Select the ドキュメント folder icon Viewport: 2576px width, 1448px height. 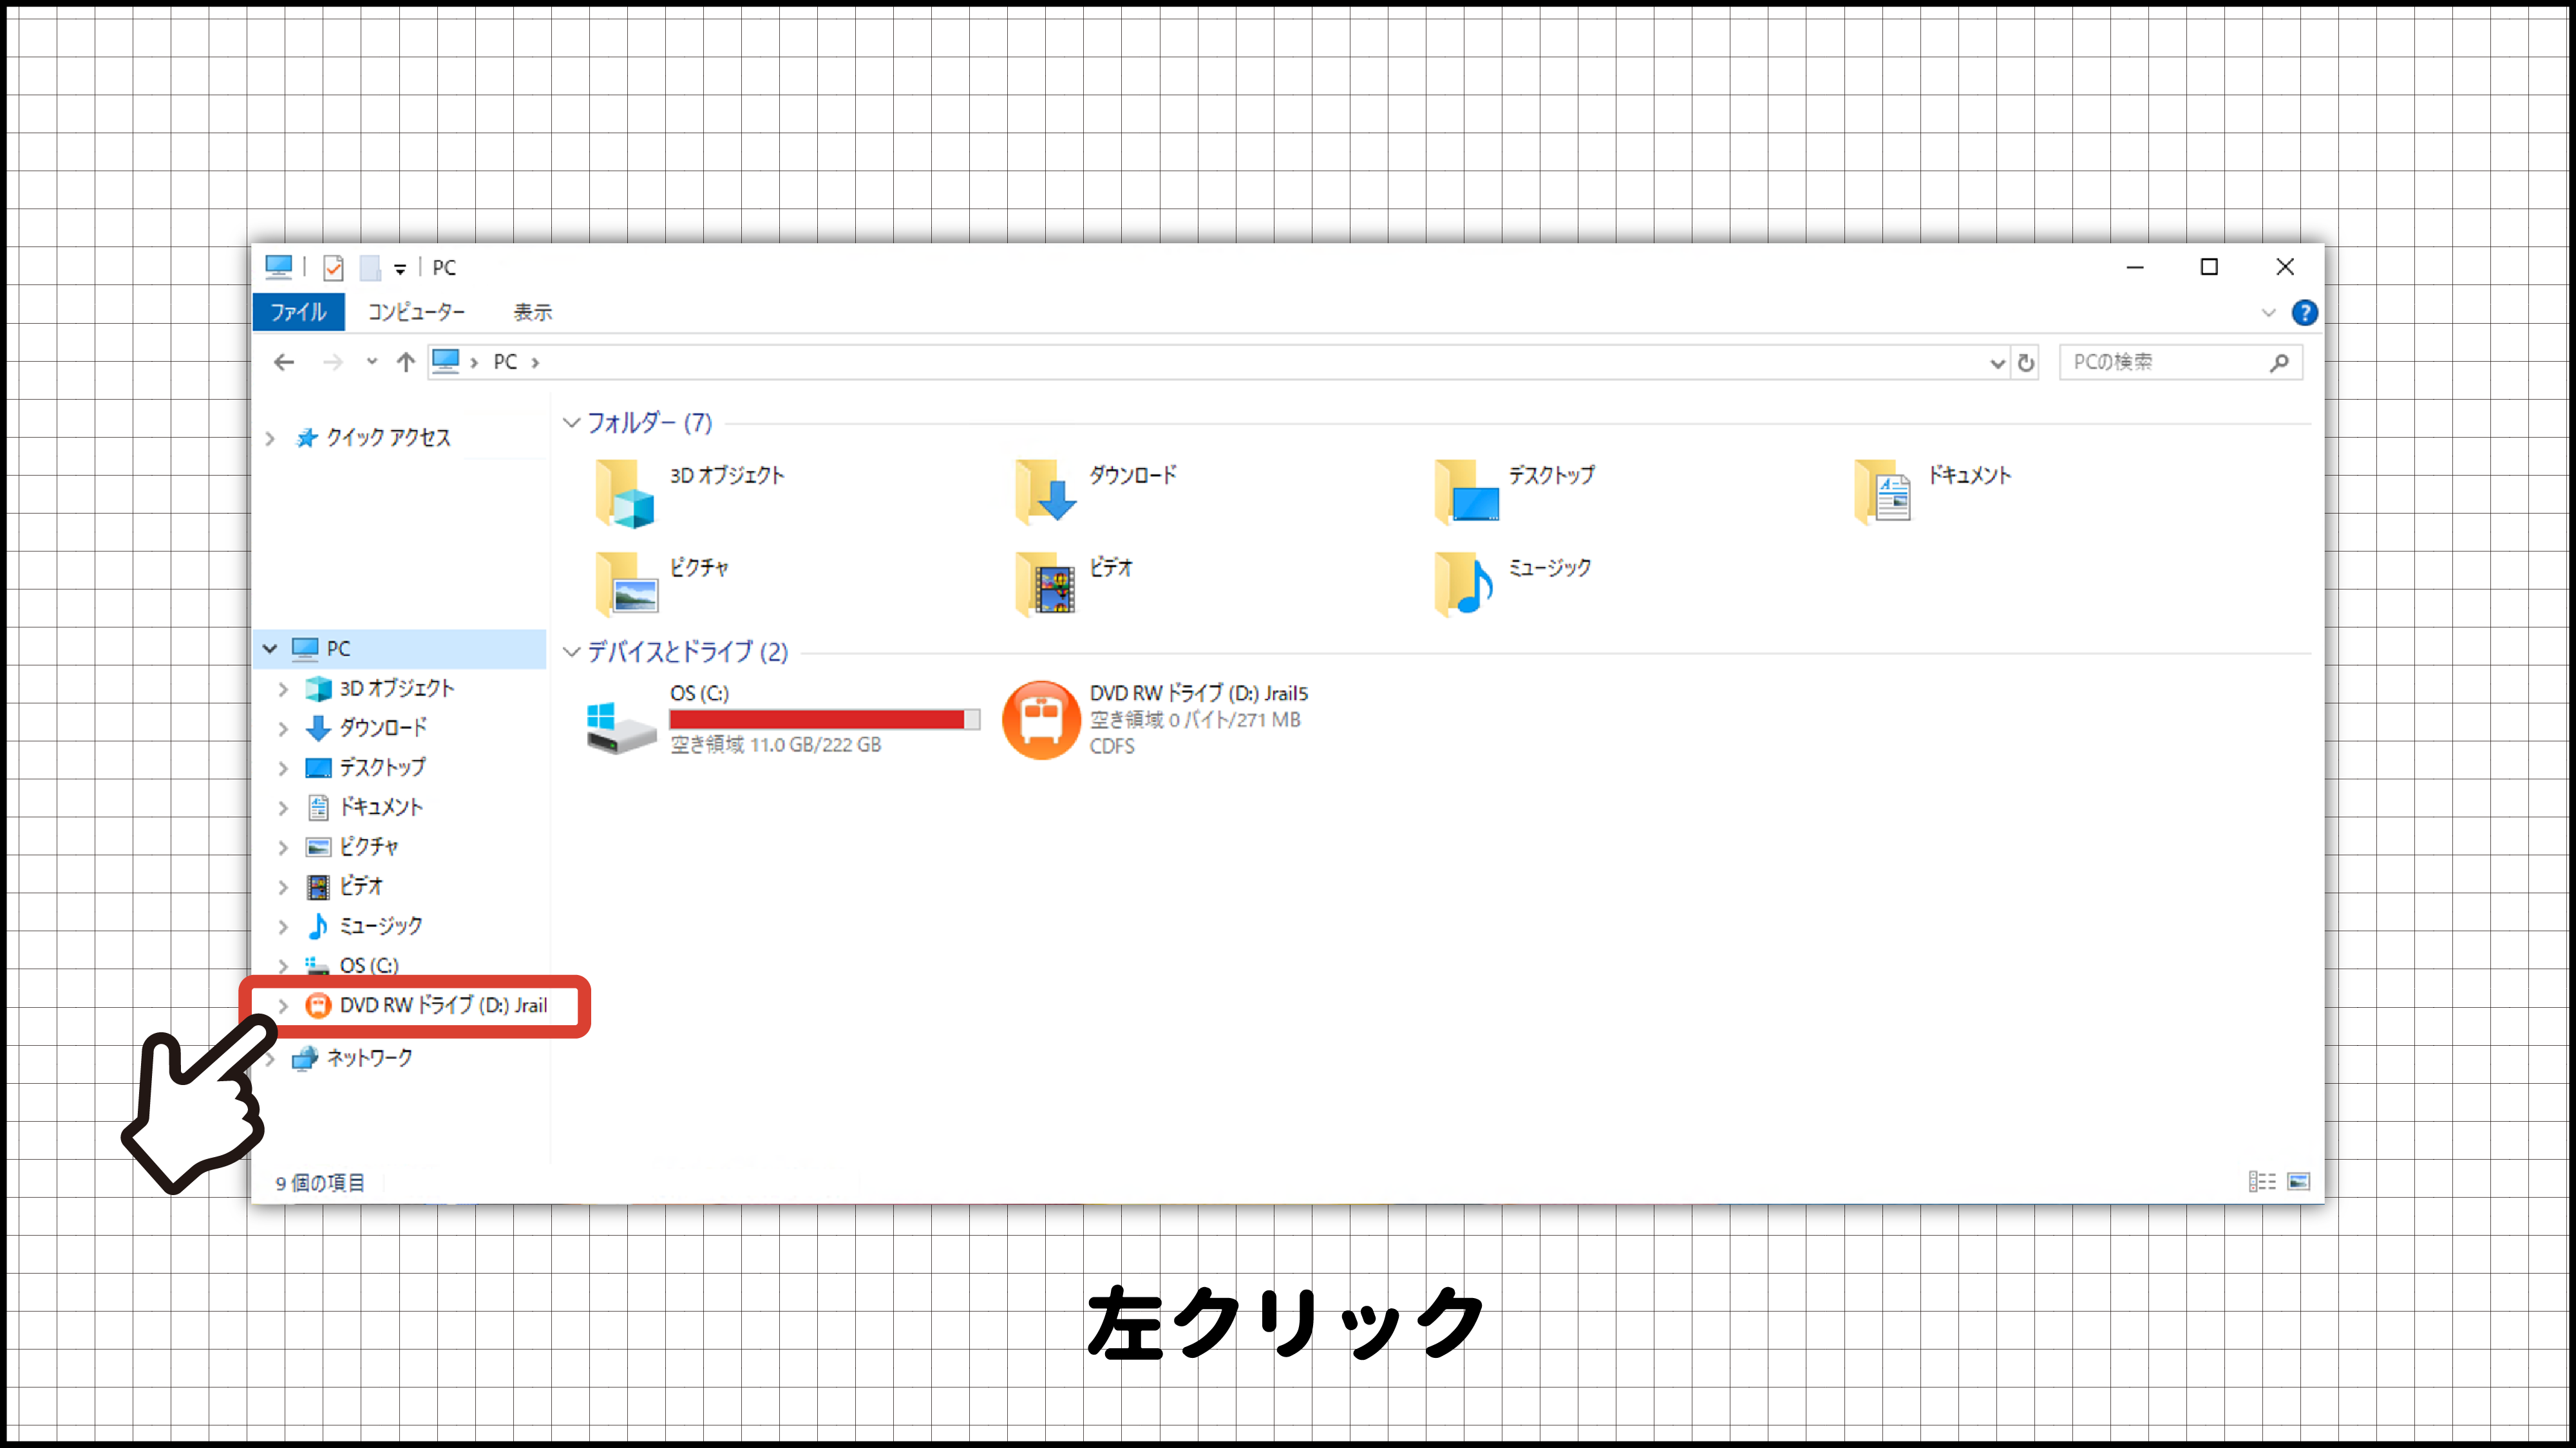click(1884, 492)
